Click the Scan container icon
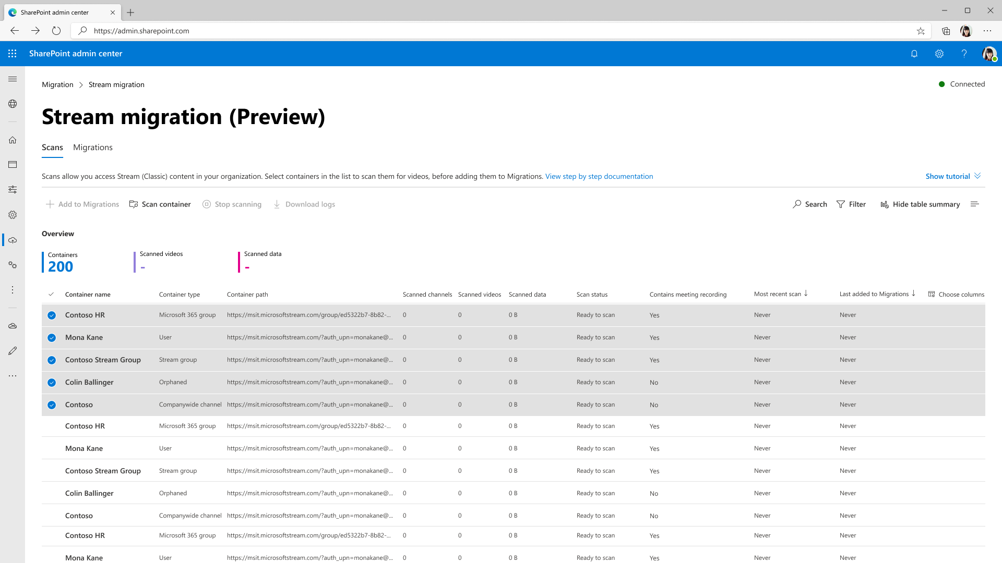Viewport: 1002px width, 563px height. tap(133, 204)
